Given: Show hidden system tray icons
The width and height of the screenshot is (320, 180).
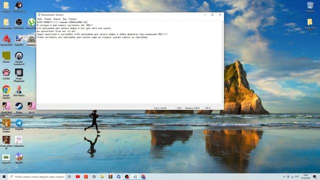Looking at the screenshot, I should pos(284,176).
